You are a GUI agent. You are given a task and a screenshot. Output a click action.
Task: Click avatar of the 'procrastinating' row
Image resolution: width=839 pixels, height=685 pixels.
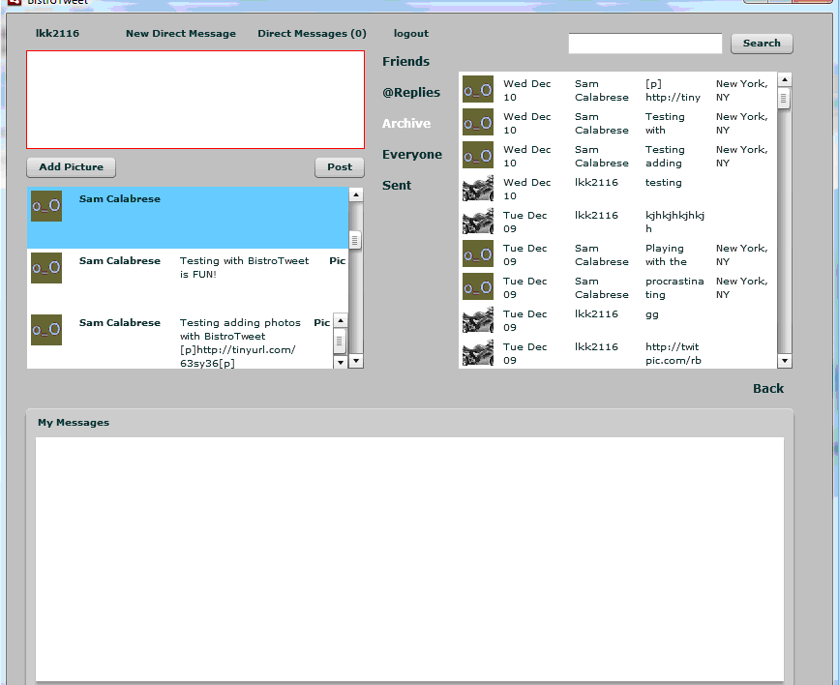478,286
